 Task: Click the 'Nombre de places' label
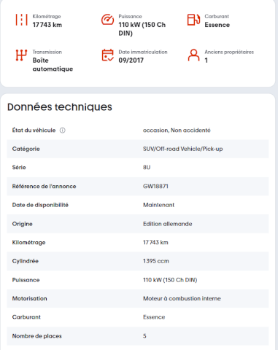36,336
